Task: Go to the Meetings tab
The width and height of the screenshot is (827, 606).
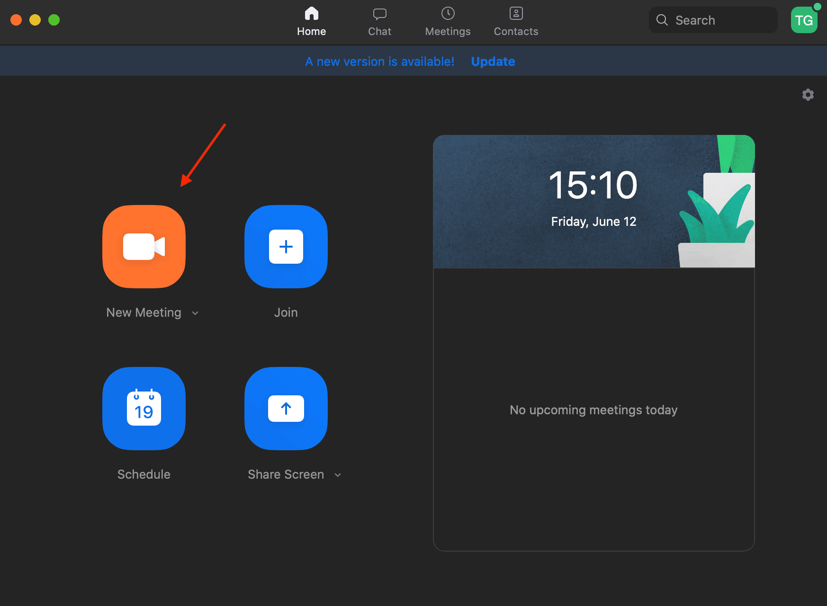Action: 448,22
